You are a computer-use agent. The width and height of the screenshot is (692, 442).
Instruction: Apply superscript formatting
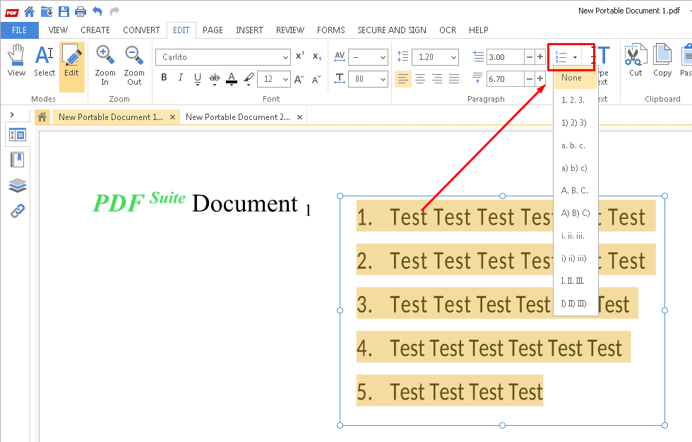click(x=300, y=56)
